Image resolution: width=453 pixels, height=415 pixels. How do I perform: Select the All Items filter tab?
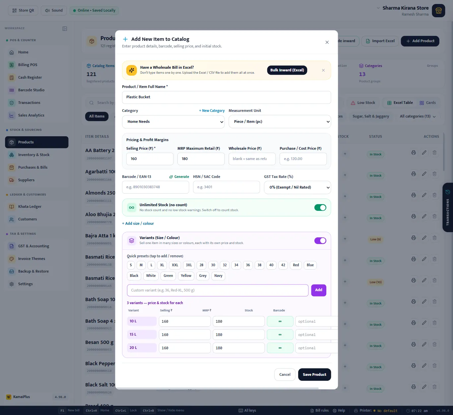click(97, 116)
